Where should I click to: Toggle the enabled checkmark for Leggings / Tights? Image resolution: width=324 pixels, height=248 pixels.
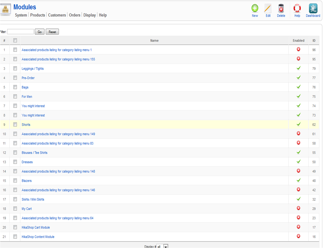click(x=298, y=68)
